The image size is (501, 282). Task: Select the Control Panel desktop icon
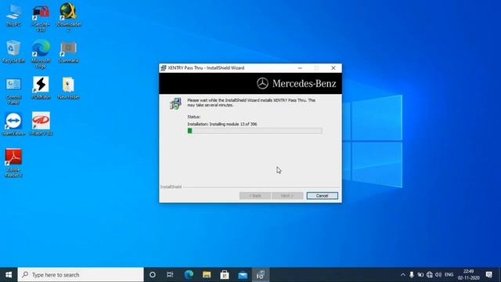coord(13,91)
